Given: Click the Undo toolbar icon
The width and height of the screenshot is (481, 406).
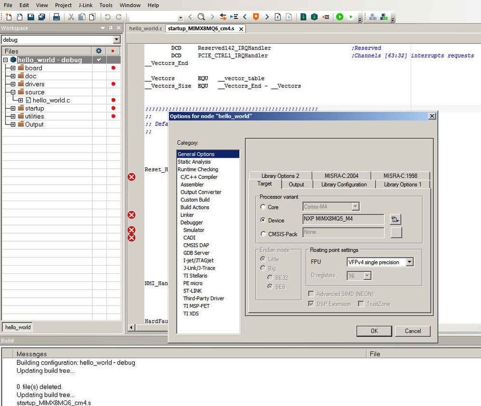Looking at the screenshot, I should pyautogui.click(x=108, y=17).
